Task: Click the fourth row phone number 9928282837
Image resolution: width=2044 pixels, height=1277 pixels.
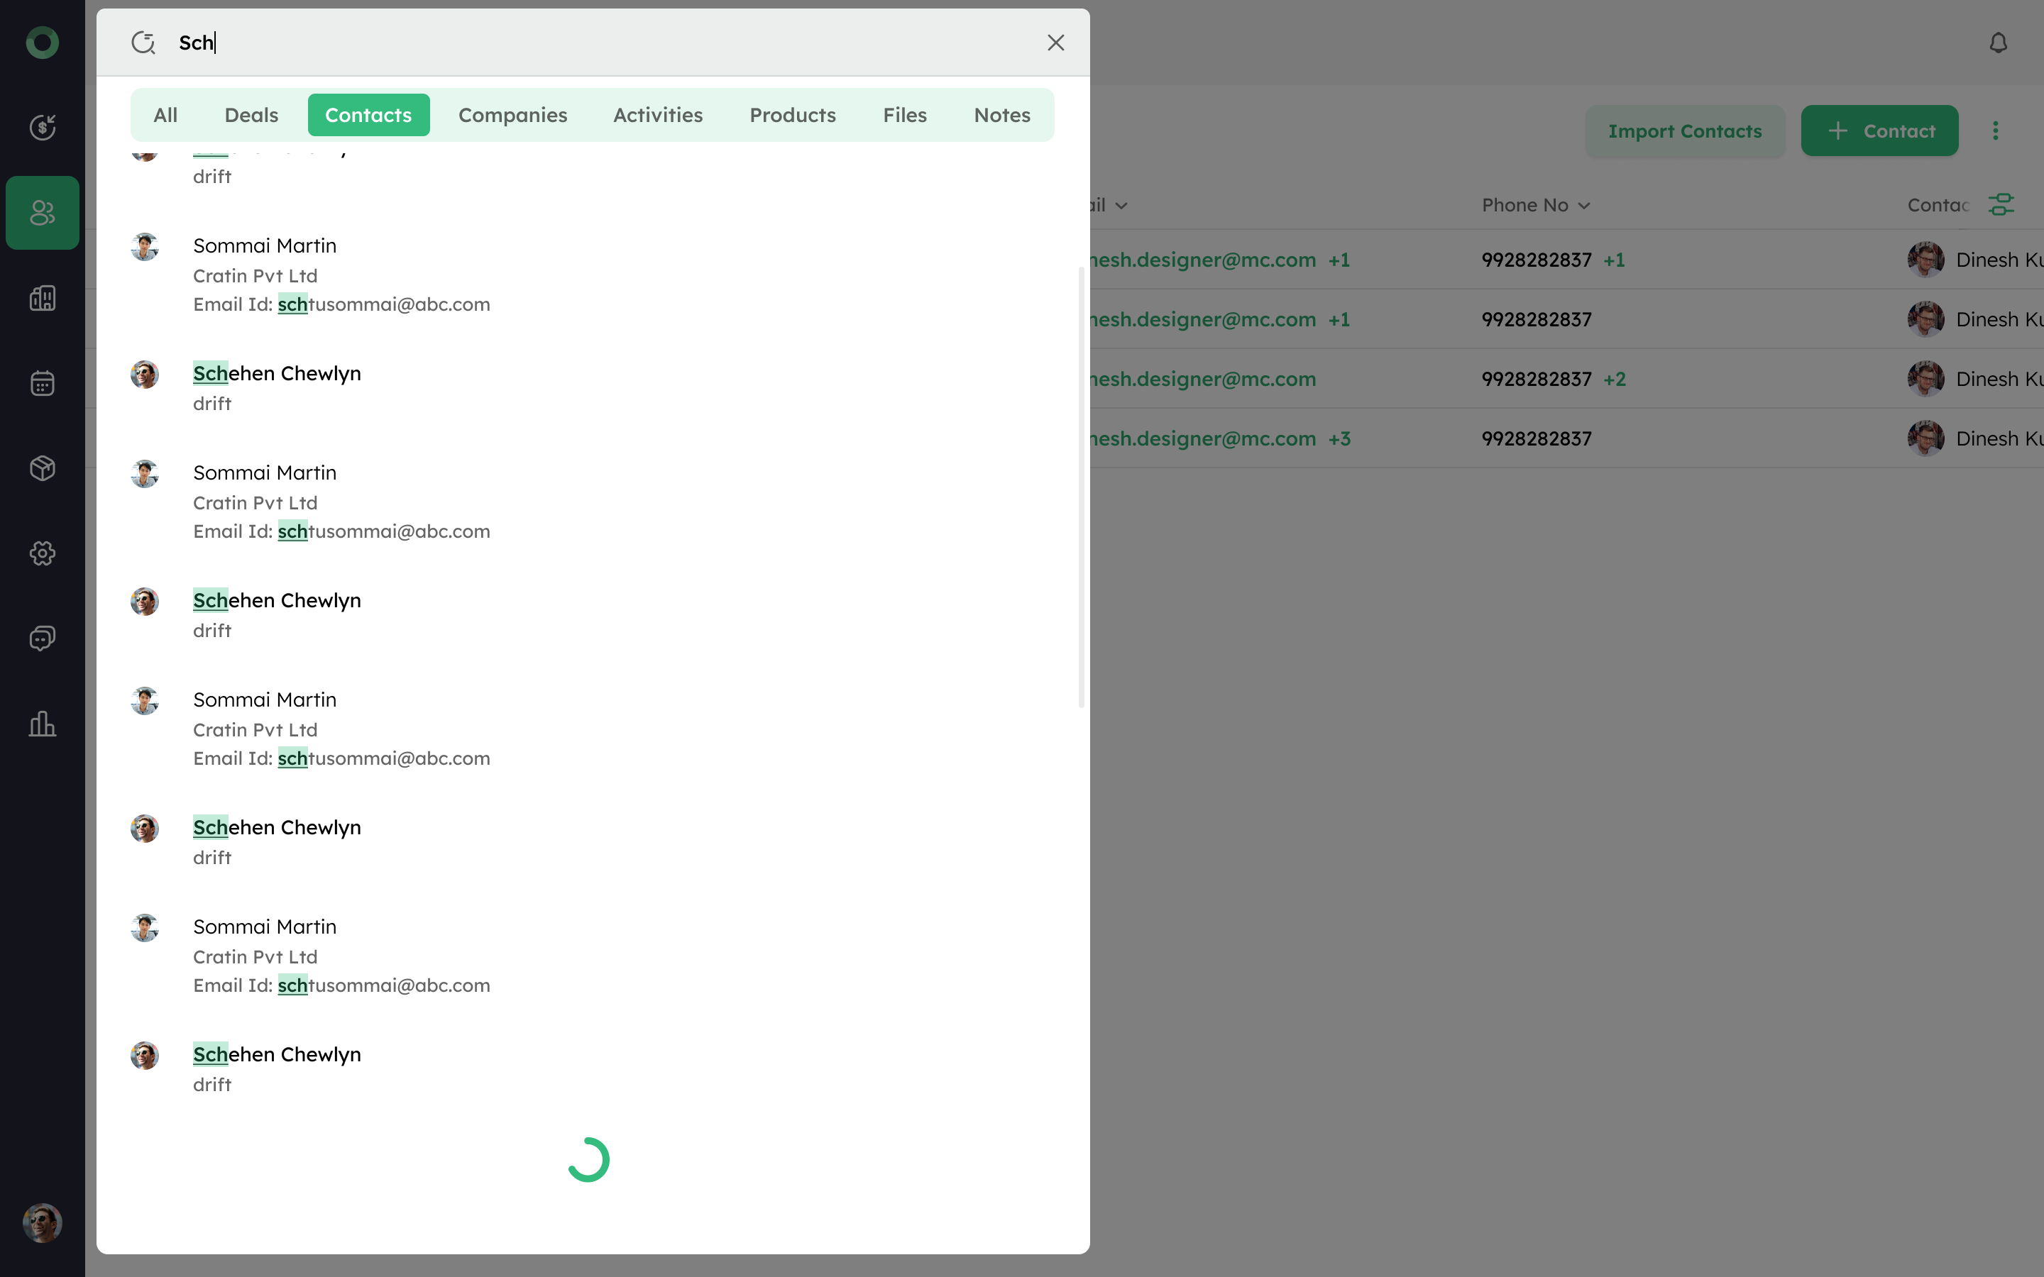Action: click(x=1537, y=439)
